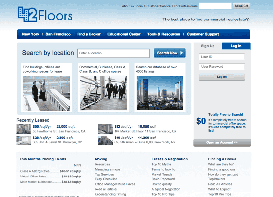Screen dimensions: 273x197
Task: Select the Main Market Subleases row
Action: point(51,182)
